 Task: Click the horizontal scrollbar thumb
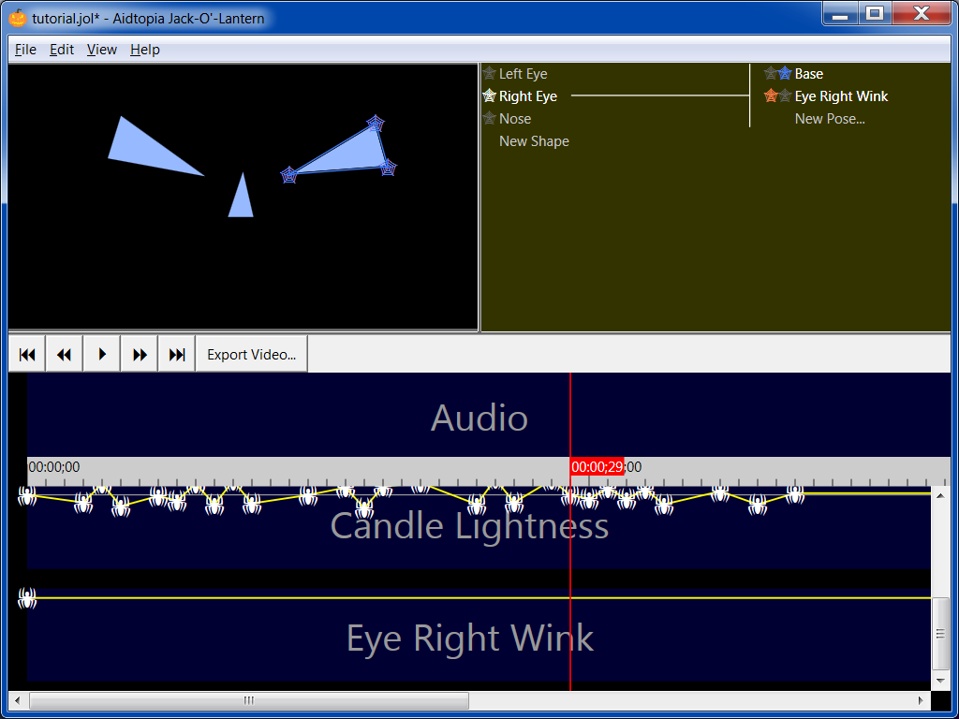coord(249,700)
